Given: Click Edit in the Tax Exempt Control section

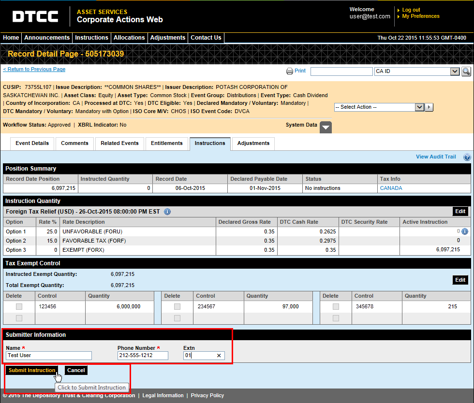Looking at the screenshot, I should tap(460, 279).
